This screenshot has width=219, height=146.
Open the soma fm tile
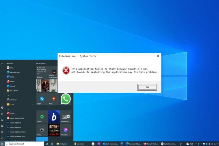[54, 130]
